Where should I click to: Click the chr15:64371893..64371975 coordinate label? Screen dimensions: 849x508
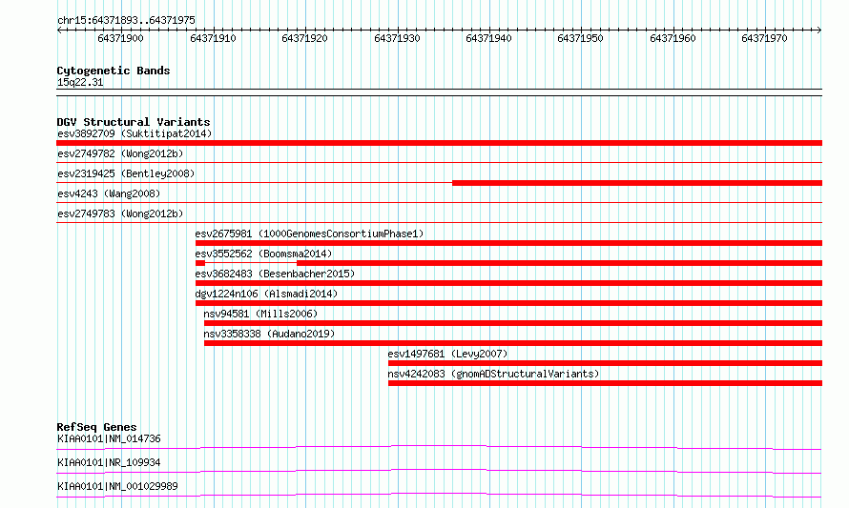tap(126, 20)
